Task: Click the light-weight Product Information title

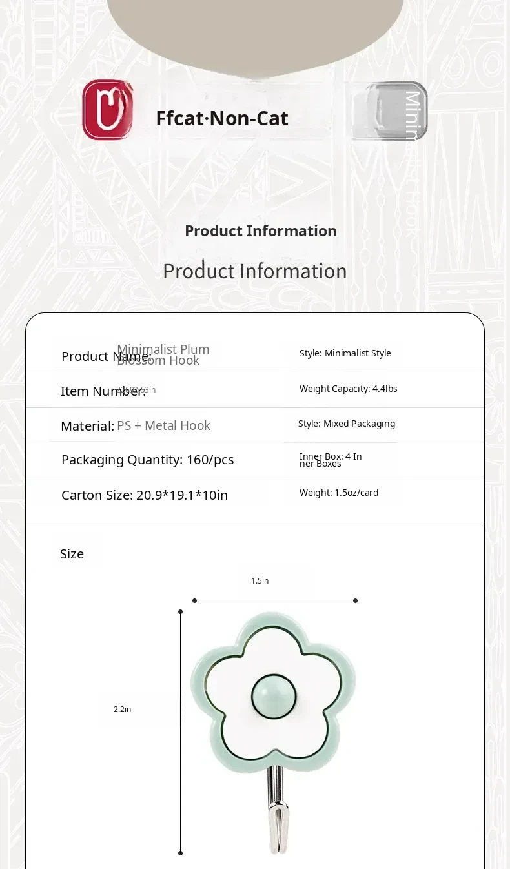Action: tap(254, 271)
